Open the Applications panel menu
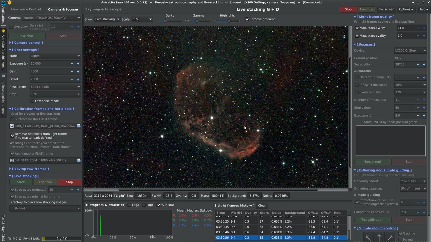The width and height of the screenshot is (431, 242). (x=3, y=13)
